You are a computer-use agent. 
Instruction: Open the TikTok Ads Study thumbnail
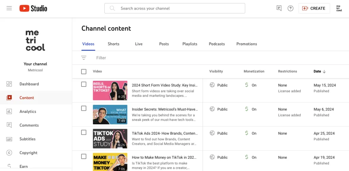click(x=110, y=139)
